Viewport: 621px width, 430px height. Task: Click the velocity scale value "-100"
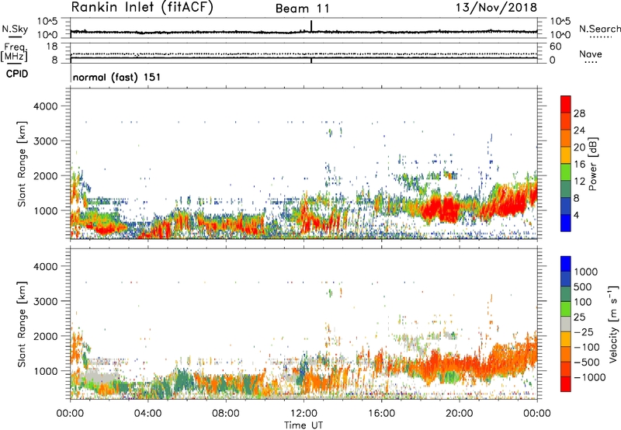click(x=587, y=347)
